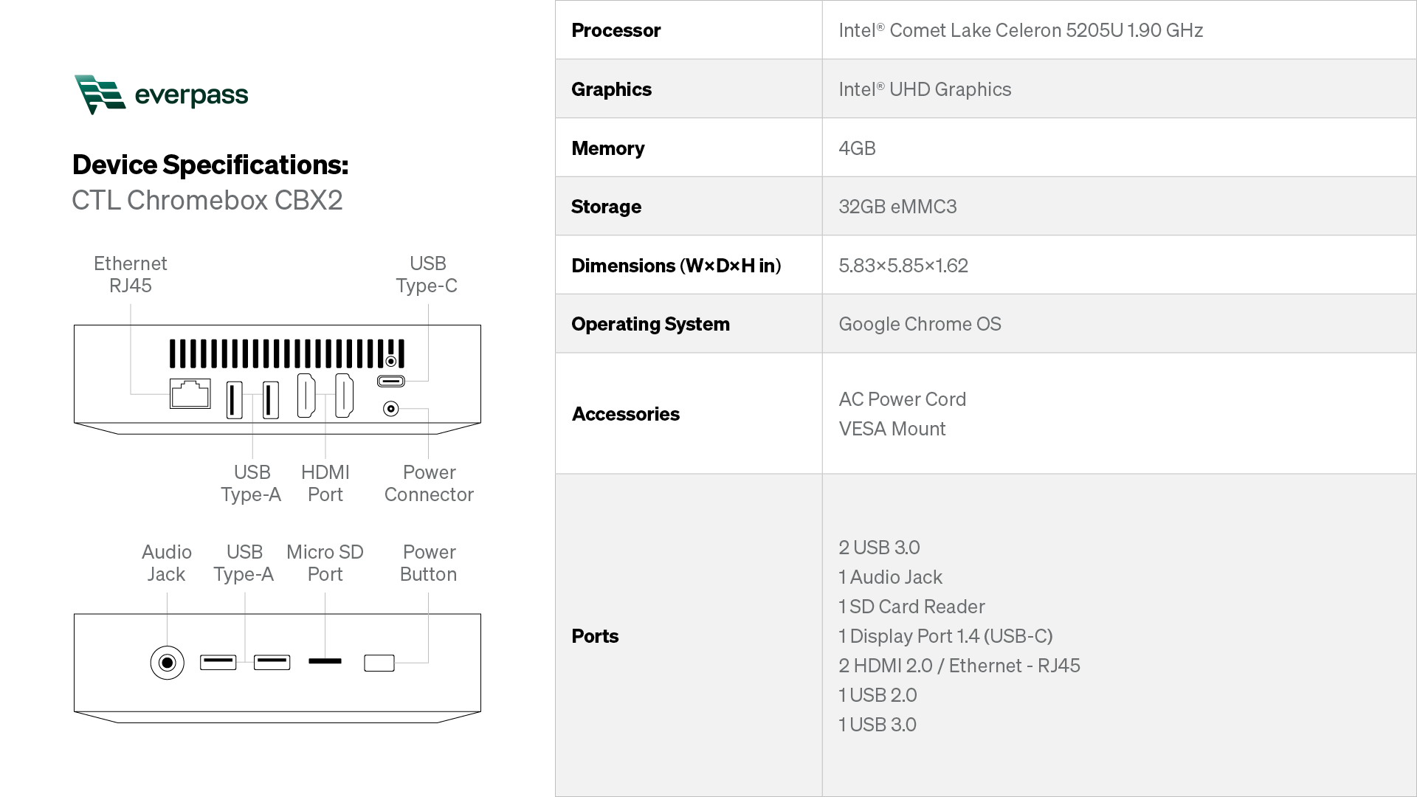Click the "Device Specifications:" heading

pyautogui.click(x=210, y=165)
